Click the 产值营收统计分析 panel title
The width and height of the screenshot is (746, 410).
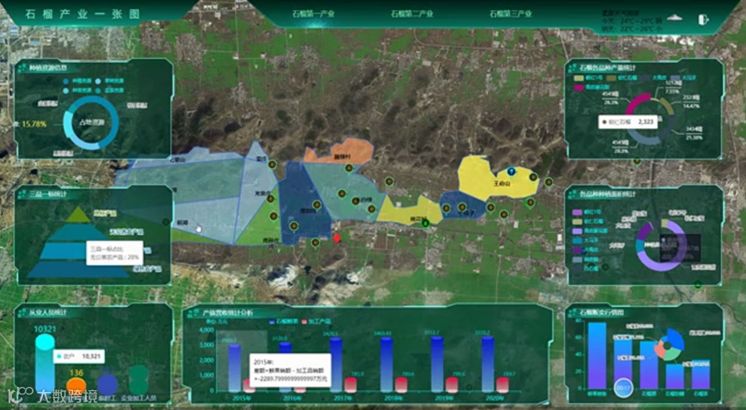pos(228,313)
